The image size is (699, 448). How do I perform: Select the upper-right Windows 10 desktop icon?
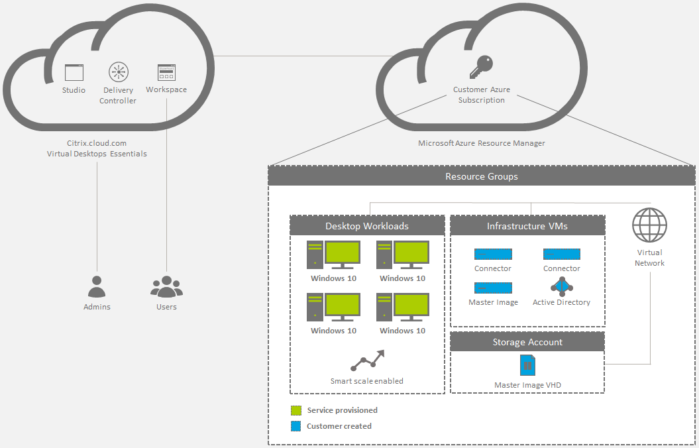point(403,255)
